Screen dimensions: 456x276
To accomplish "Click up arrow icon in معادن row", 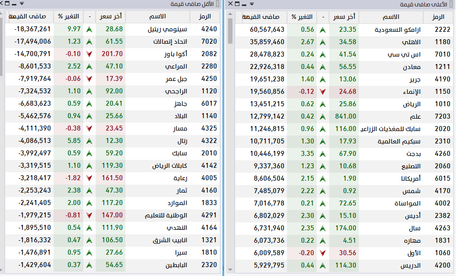I will pyautogui.click(x=323, y=67).
